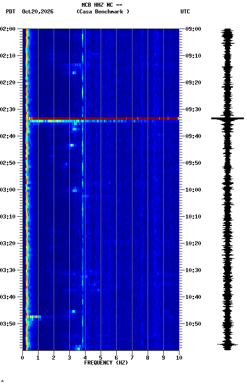The height and width of the screenshot is (386, 247).
Task: Click frequency axis tick label '5'
Action: tap(101, 358)
